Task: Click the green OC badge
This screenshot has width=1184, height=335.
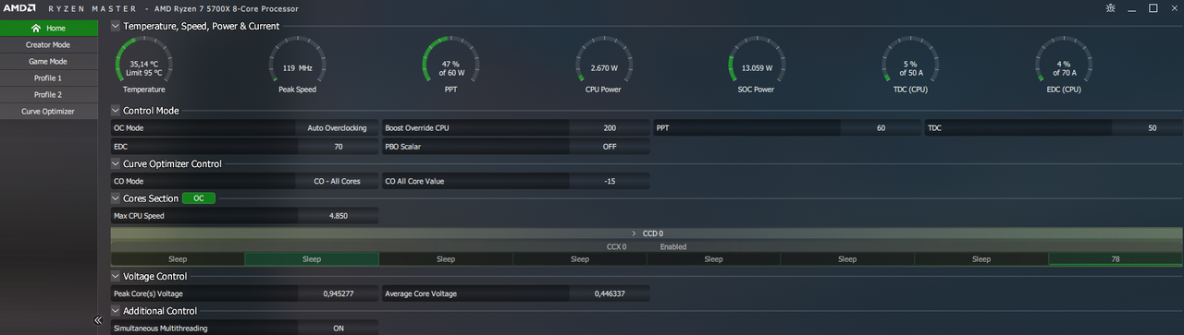Action: click(x=199, y=198)
